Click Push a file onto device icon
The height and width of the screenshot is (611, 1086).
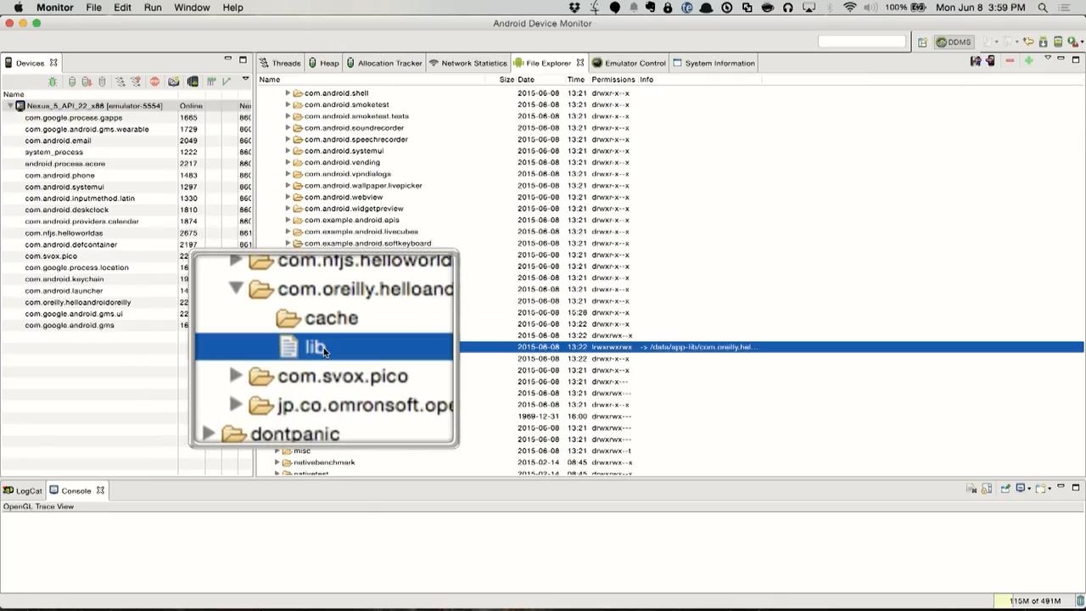[x=990, y=61]
